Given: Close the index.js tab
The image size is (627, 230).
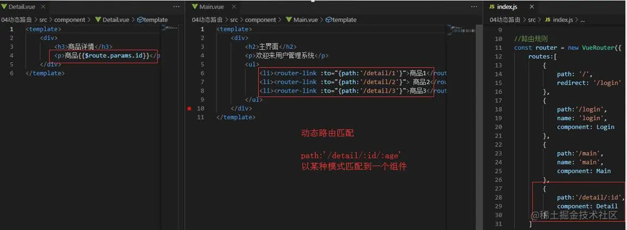Looking at the screenshot, I should pyautogui.click(x=532, y=7).
